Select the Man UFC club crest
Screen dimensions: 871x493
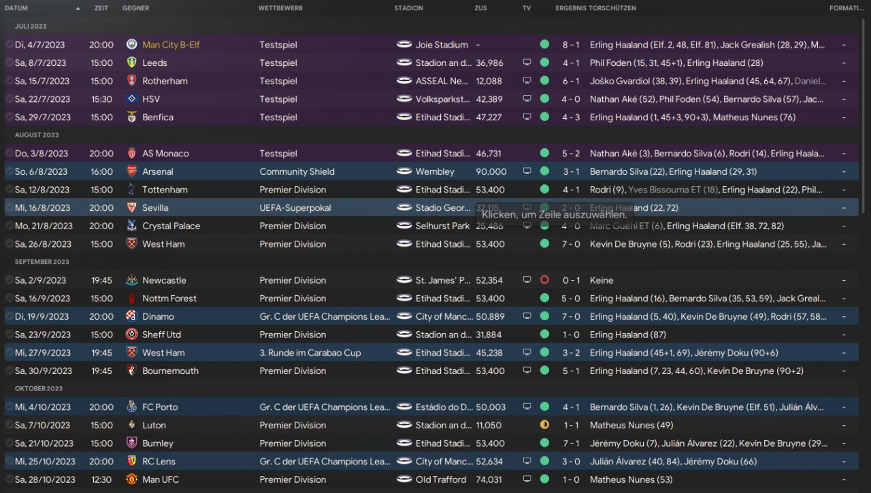pyautogui.click(x=131, y=479)
